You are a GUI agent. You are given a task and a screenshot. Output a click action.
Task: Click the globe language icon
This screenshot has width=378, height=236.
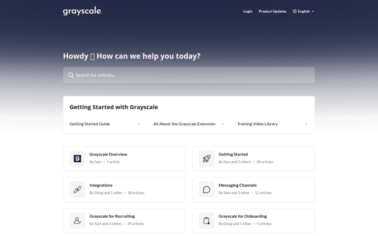[295, 11]
